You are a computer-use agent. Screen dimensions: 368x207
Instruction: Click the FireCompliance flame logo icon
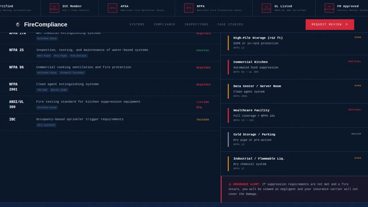click(x=18, y=24)
